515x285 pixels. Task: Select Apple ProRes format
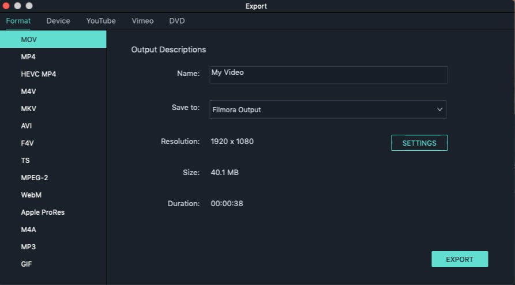pos(43,212)
